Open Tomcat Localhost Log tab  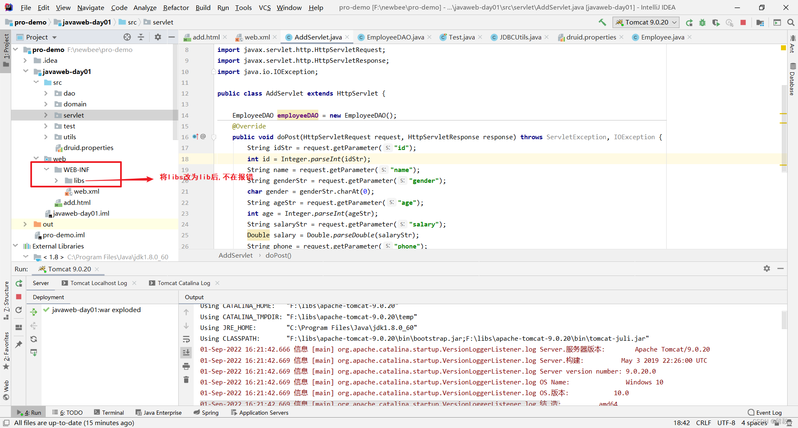tap(99, 283)
